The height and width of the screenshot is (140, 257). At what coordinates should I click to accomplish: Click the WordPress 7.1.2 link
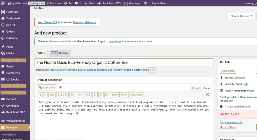47,22
